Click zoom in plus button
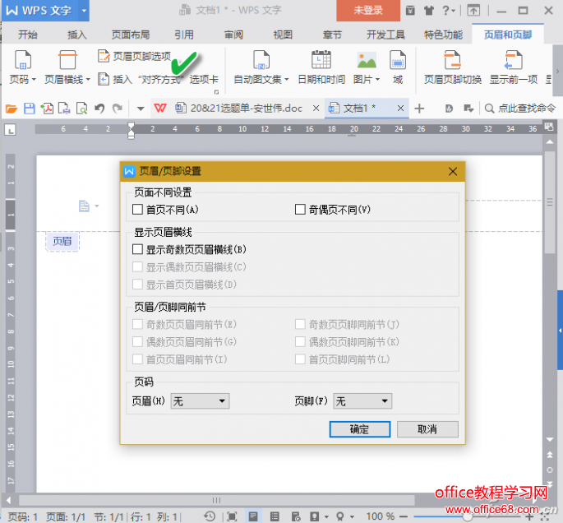The width and height of the screenshot is (563, 523). pyautogui.click(x=529, y=516)
